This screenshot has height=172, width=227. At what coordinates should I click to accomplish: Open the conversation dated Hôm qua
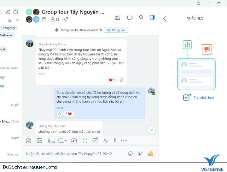coord(11,154)
